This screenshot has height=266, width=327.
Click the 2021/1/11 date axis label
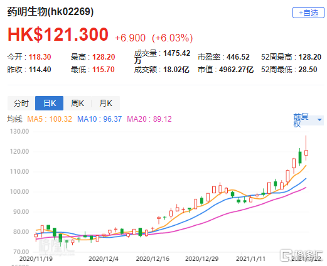click(x=250, y=259)
